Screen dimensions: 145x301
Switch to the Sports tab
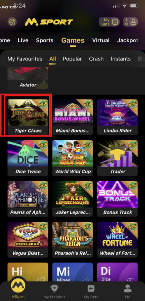pyautogui.click(x=45, y=40)
